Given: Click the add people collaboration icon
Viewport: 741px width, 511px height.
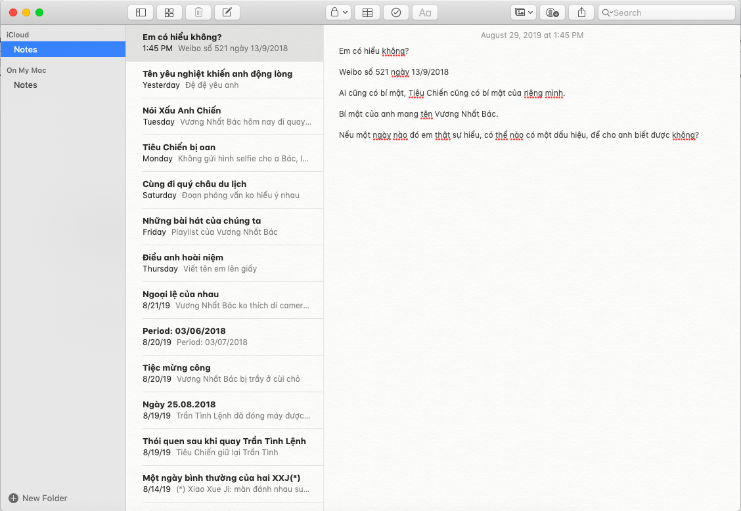Looking at the screenshot, I should 552,12.
